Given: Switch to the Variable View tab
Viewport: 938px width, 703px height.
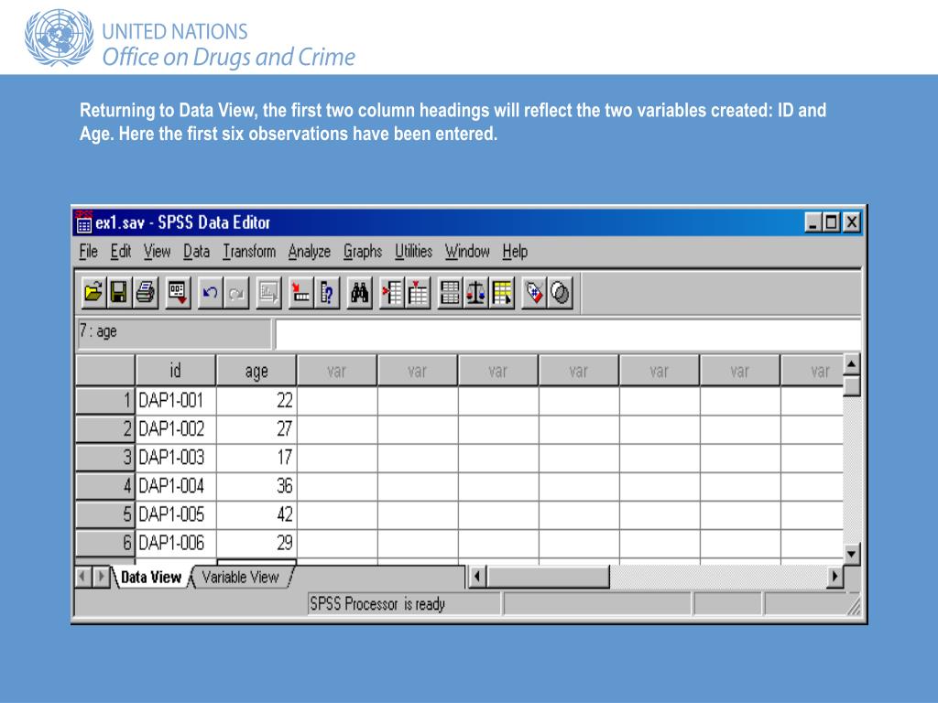Looking at the screenshot, I should tap(241, 578).
